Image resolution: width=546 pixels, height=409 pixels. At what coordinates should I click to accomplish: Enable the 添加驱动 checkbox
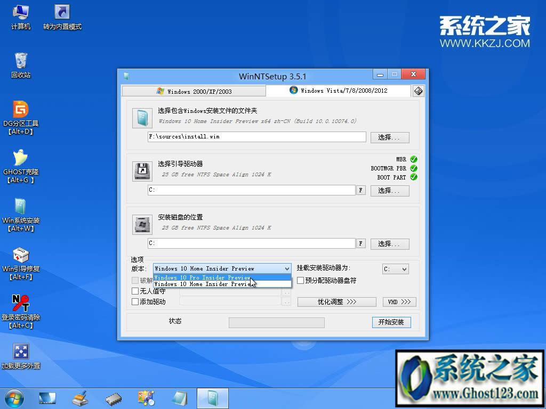135,301
